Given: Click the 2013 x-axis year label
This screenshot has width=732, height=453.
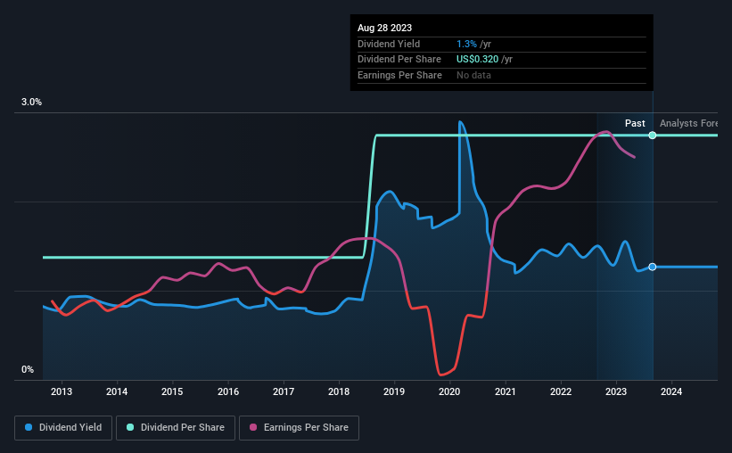Looking at the screenshot, I should point(62,391).
